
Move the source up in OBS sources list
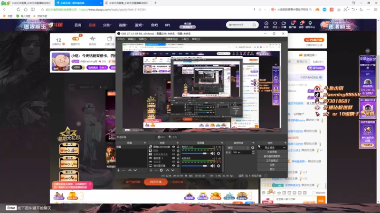[168, 170]
